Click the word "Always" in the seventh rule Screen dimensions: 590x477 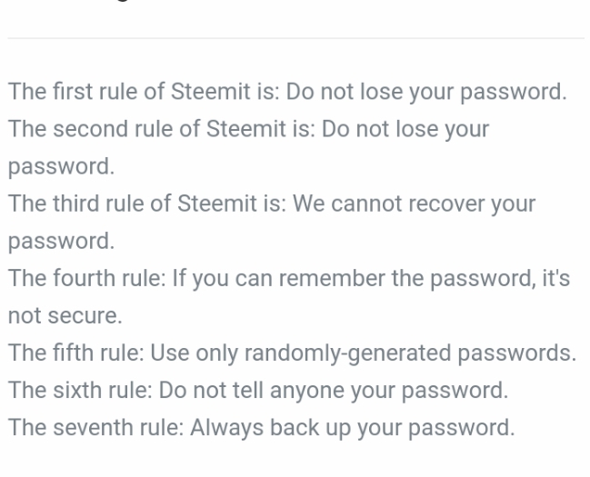221,428
